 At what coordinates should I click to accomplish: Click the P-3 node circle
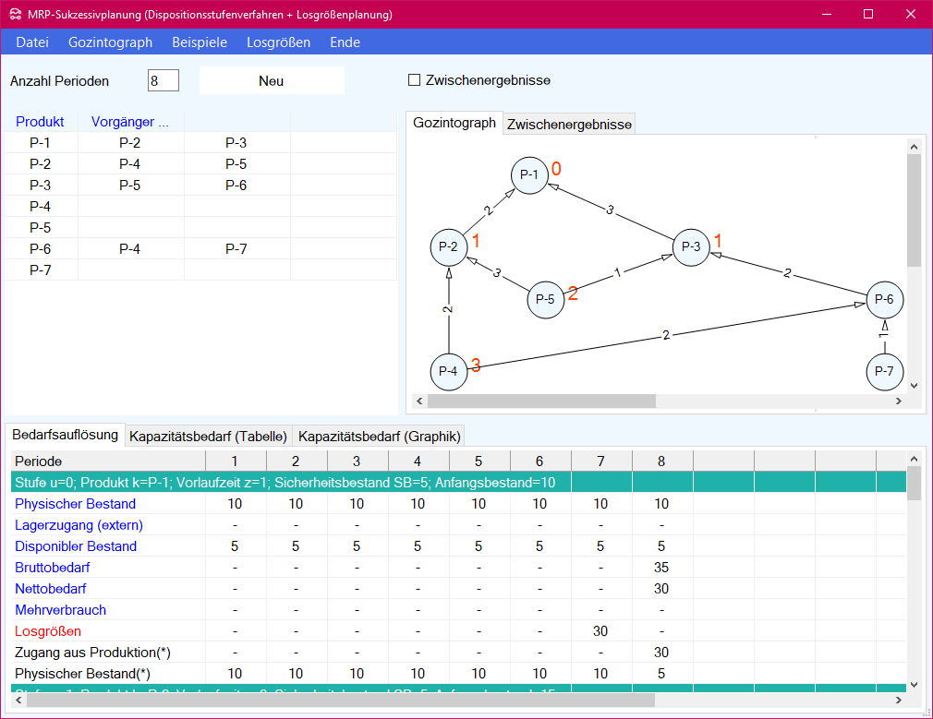click(x=691, y=246)
